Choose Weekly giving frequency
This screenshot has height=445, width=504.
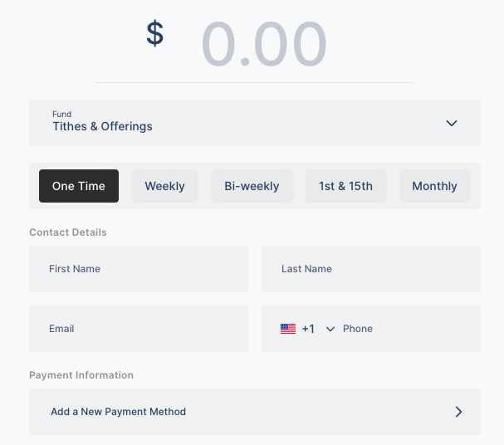pos(164,186)
